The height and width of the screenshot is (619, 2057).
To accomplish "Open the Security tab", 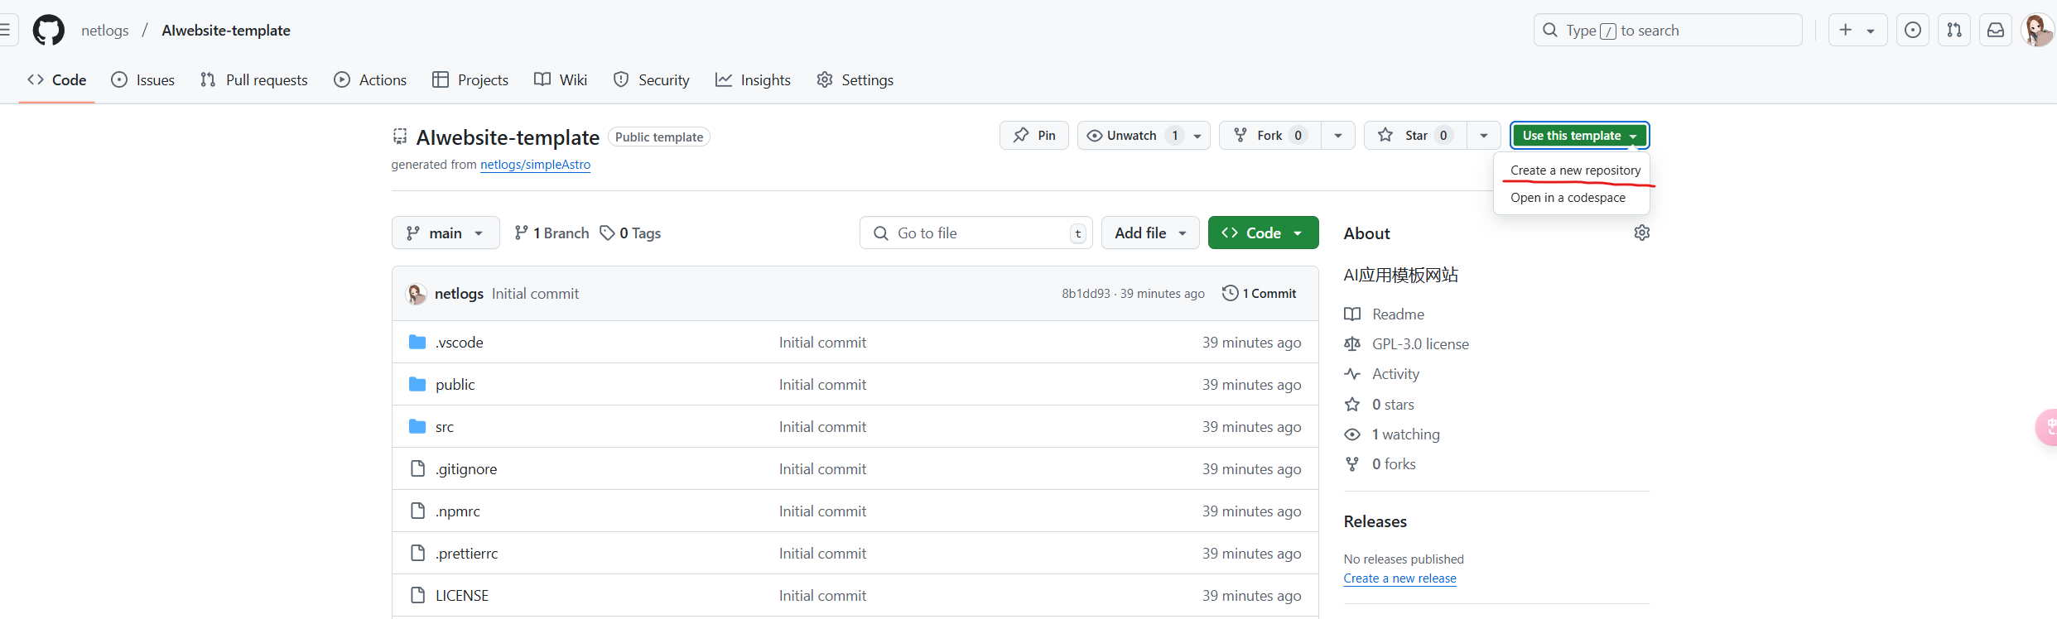I will click(651, 80).
